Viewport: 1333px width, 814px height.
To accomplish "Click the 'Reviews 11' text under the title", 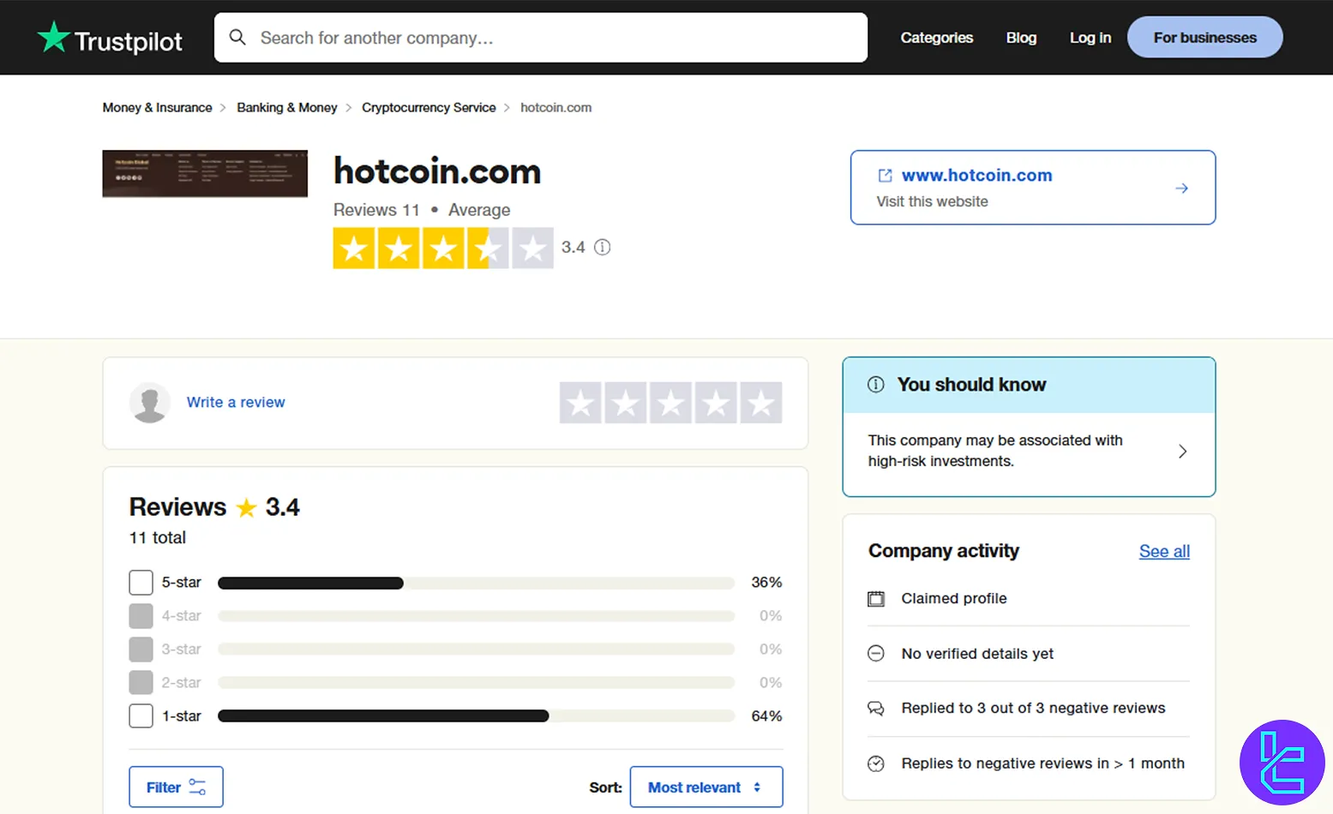I will coord(376,210).
